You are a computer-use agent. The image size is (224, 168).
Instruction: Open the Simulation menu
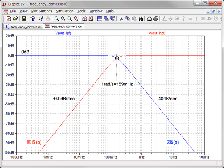coord(64,11)
